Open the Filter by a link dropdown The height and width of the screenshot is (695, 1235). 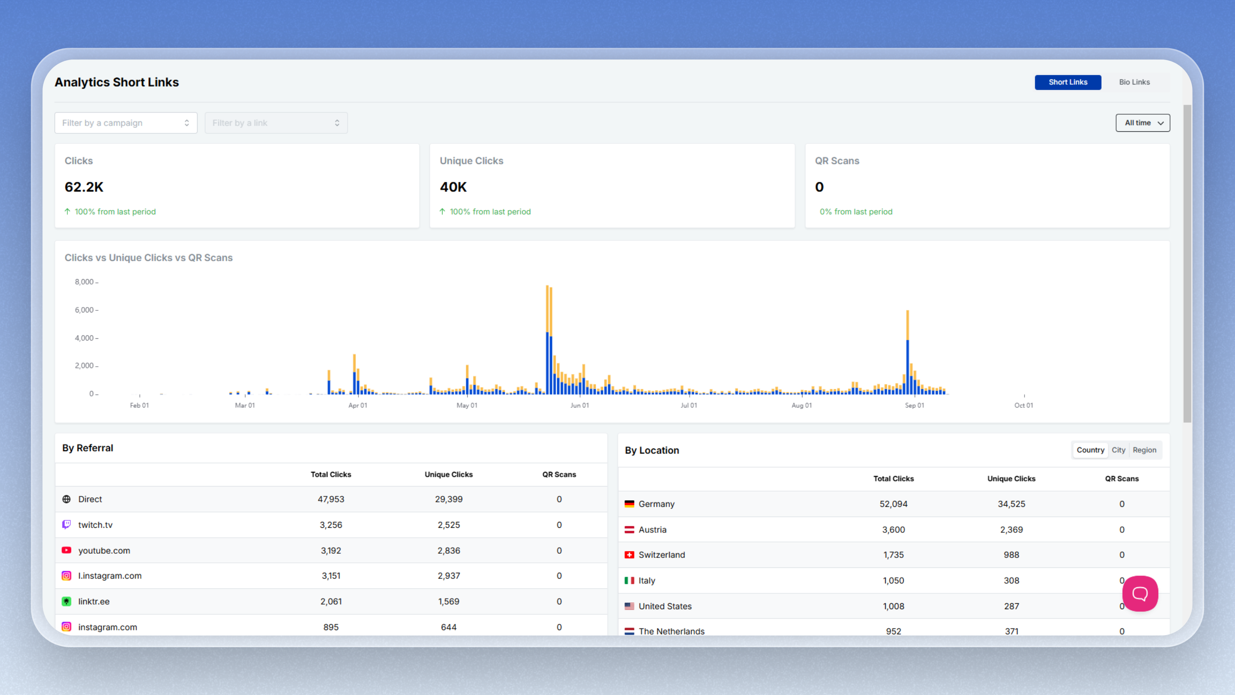276,123
